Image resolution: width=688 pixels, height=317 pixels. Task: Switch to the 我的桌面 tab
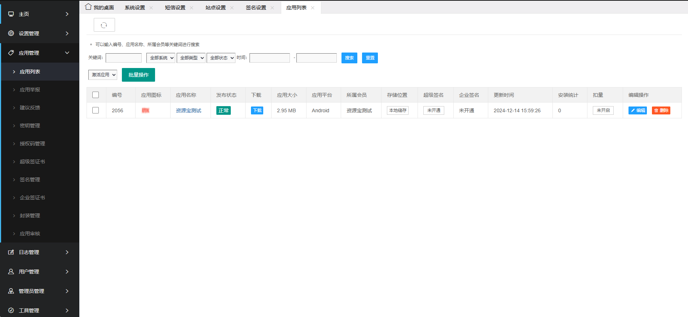tap(100, 8)
